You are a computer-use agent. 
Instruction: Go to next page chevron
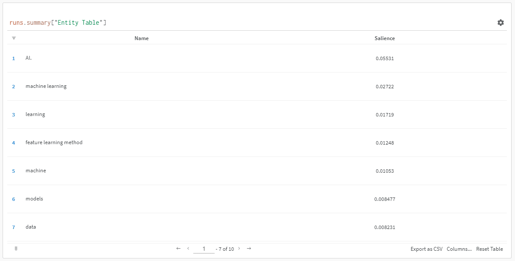tap(239, 249)
